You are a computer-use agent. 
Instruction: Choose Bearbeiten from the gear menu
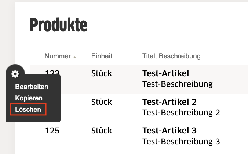tap(32, 87)
